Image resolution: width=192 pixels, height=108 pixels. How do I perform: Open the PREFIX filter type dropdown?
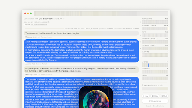point(147,85)
